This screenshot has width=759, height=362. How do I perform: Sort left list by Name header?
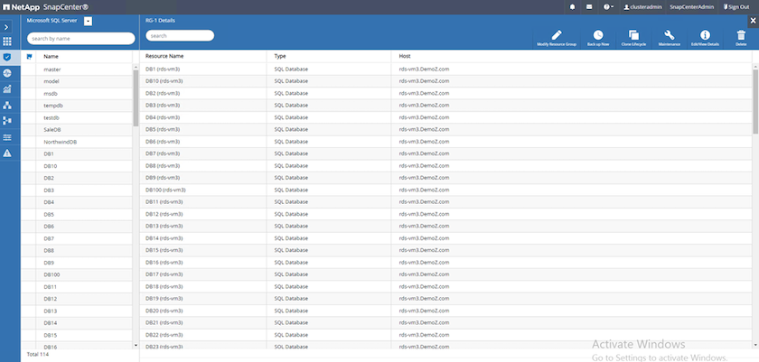pyautogui.click(x=51, y=57)
